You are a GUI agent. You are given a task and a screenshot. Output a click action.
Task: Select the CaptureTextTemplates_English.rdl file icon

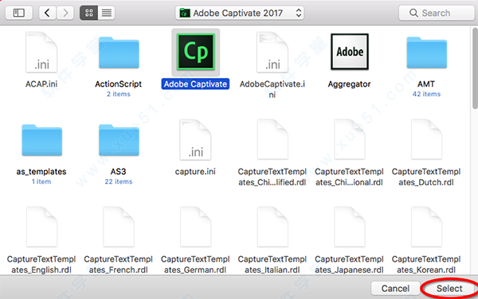(x=41, y=227)
